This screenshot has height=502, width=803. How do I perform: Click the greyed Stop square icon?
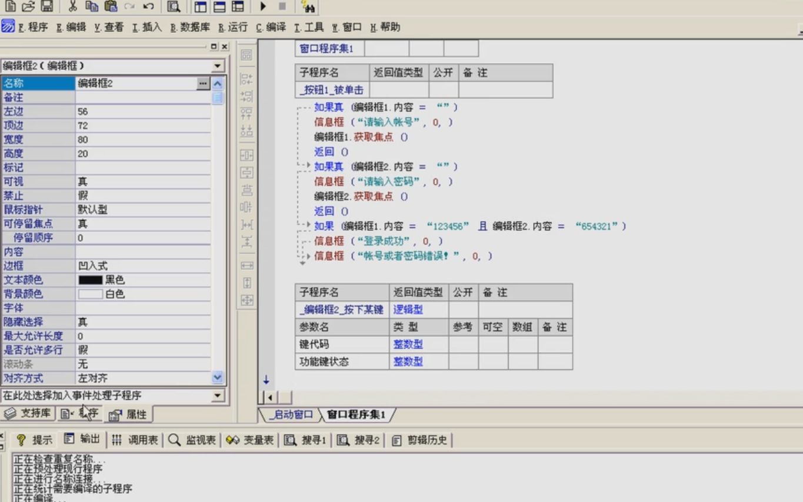(x=282, y=6)
